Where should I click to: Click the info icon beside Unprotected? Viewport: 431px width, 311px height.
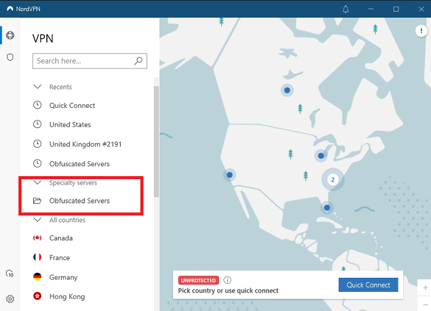227,280
